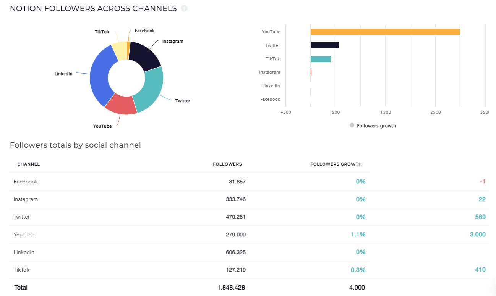Sort table by CHANNEL column header
This screenshot has height=296, width=496.
(29, 164)
